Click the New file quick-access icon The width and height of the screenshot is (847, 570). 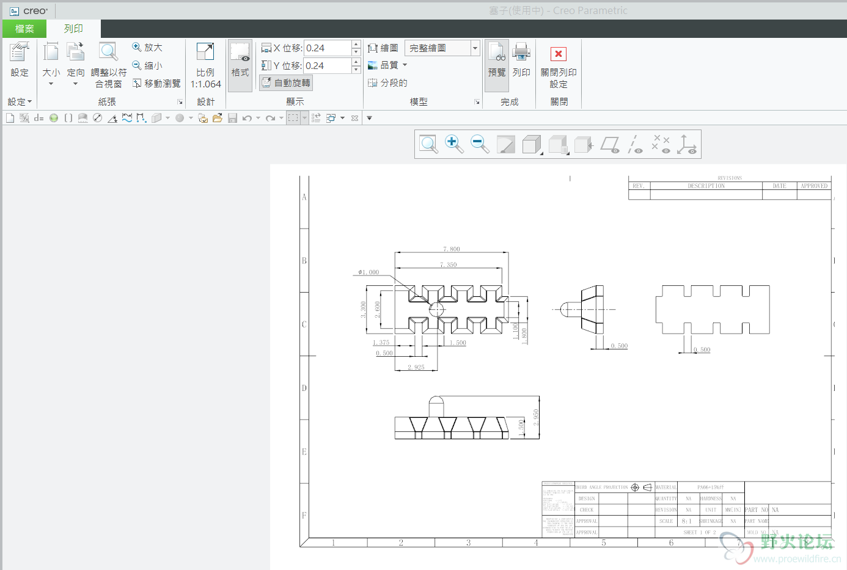tap(10, 118)
